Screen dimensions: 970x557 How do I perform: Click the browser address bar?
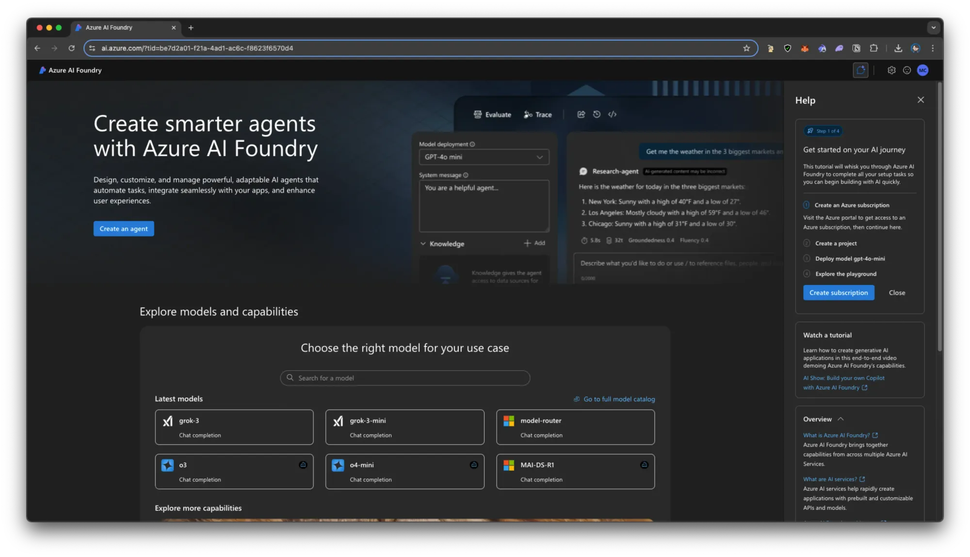pyautogui.click(x=420, y=48)
